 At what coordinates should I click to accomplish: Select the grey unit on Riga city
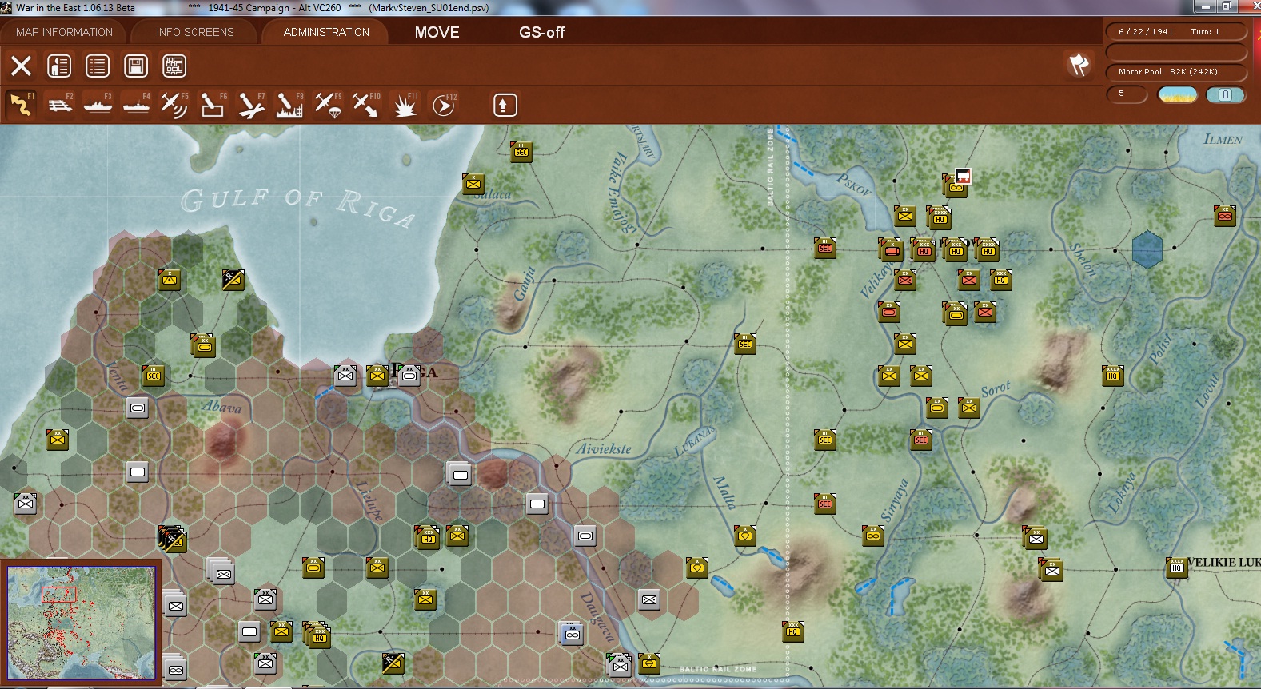pyautogui.click(x=409, y=375)
